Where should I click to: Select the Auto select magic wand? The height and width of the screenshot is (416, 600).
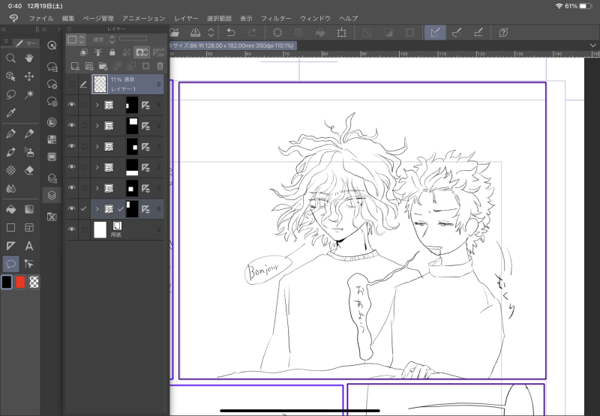coord(29,94)
